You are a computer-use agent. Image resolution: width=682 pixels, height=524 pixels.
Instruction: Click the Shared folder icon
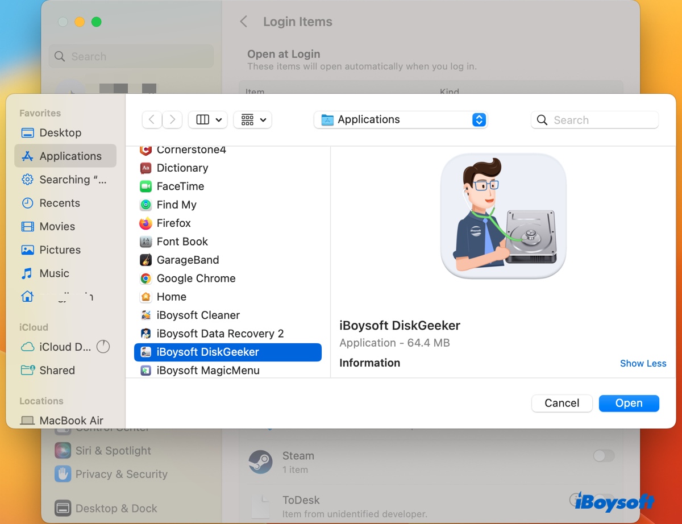[x=27, y=371]
